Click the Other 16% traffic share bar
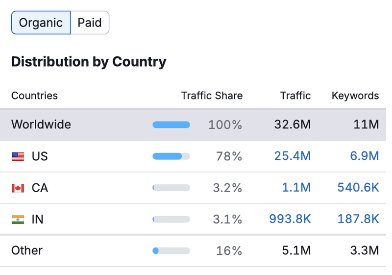Viewport: 392px width, 275px height. (x=171, y=250)
